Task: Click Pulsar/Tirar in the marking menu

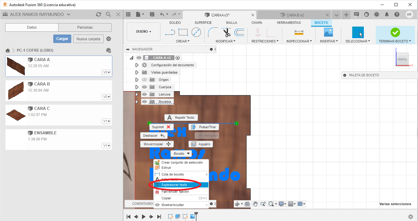Action: click(x=204, y=127)
